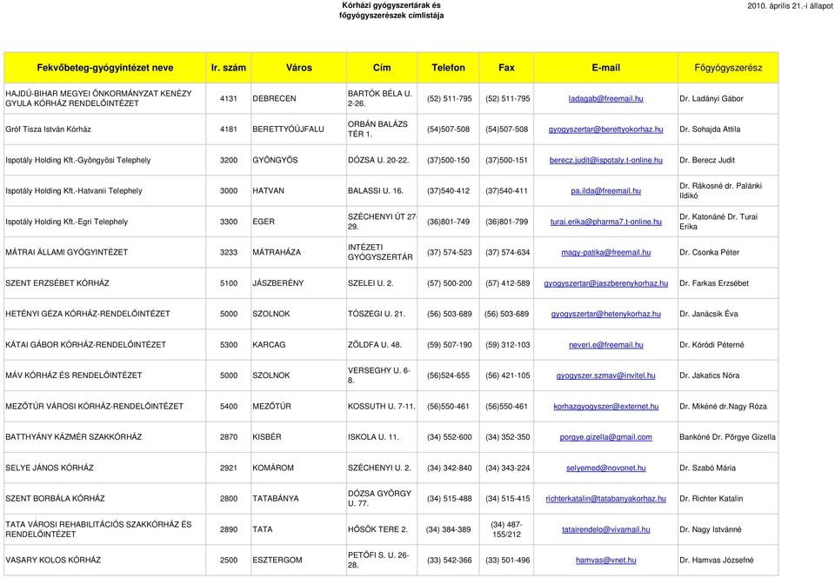Select the page title 'Kórházi gyógyszertárak és főgyógyszerészek címlistája'
Viewport: 835px width, 578px height.
(x=391, y=10)
